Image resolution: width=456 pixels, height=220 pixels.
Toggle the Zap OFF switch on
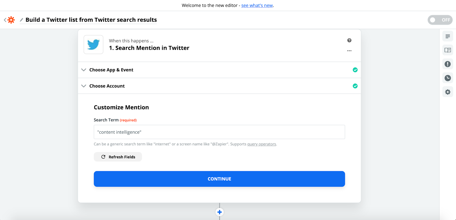point(440,20)
